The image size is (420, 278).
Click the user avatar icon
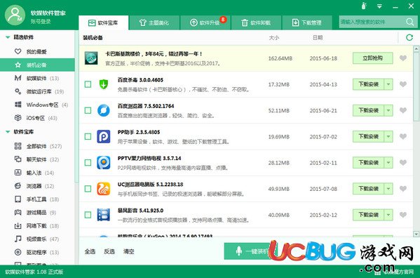[15, 15]
